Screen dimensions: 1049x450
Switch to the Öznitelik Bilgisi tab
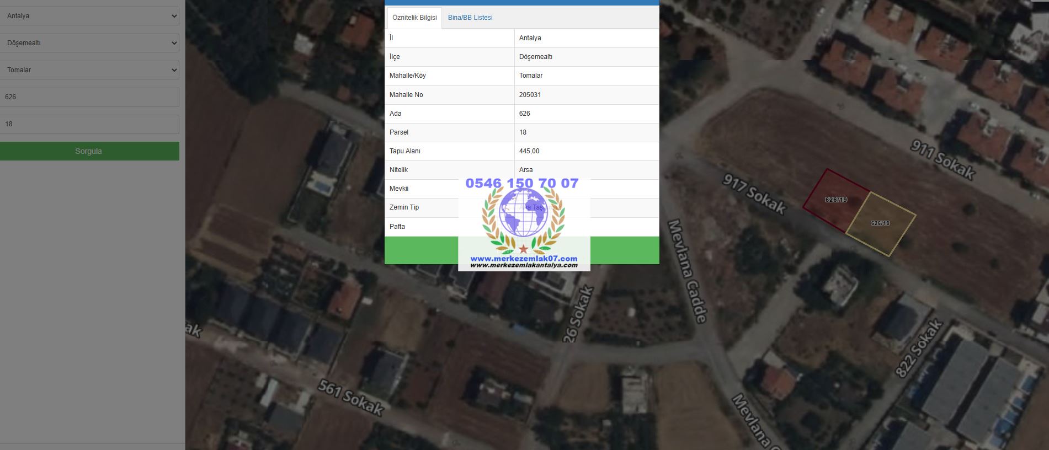pos(414,18)
